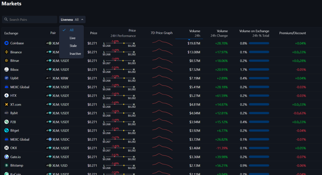Click HTX 24H low-high price range slider
The height and width of the screenshot is (175, 322).
[x=119, y=96]
